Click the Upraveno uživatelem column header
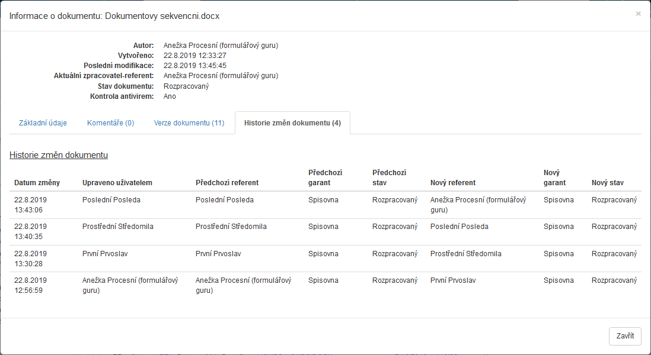Image resolution: width=651 pixels, height=355 pixels. 117,183
